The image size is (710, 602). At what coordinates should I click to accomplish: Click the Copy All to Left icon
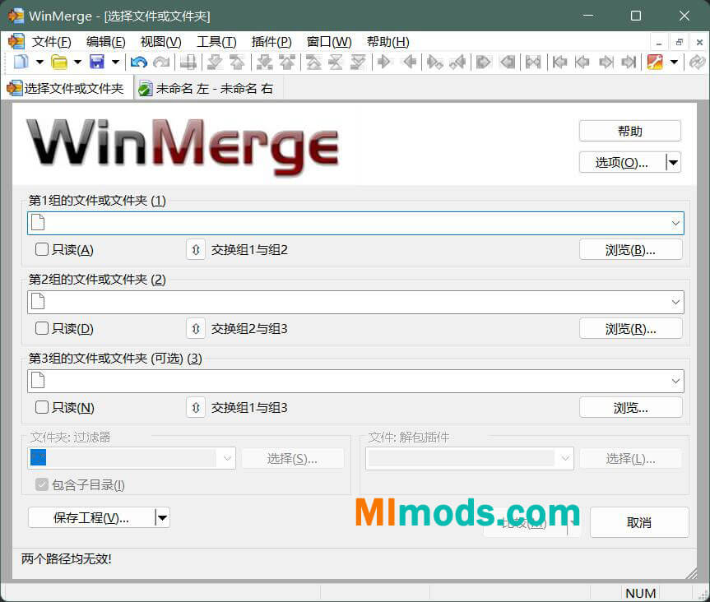[x=508, y=62]
